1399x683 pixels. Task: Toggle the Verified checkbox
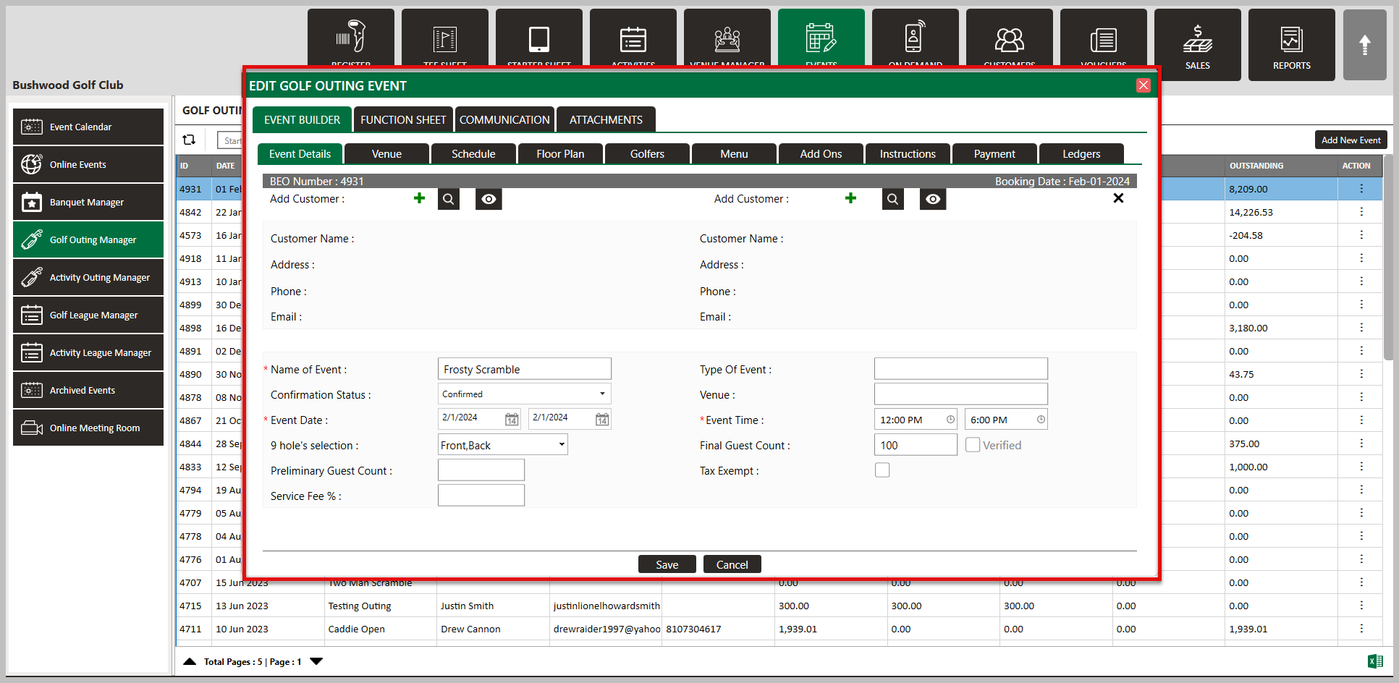click(x=973, y=445)
